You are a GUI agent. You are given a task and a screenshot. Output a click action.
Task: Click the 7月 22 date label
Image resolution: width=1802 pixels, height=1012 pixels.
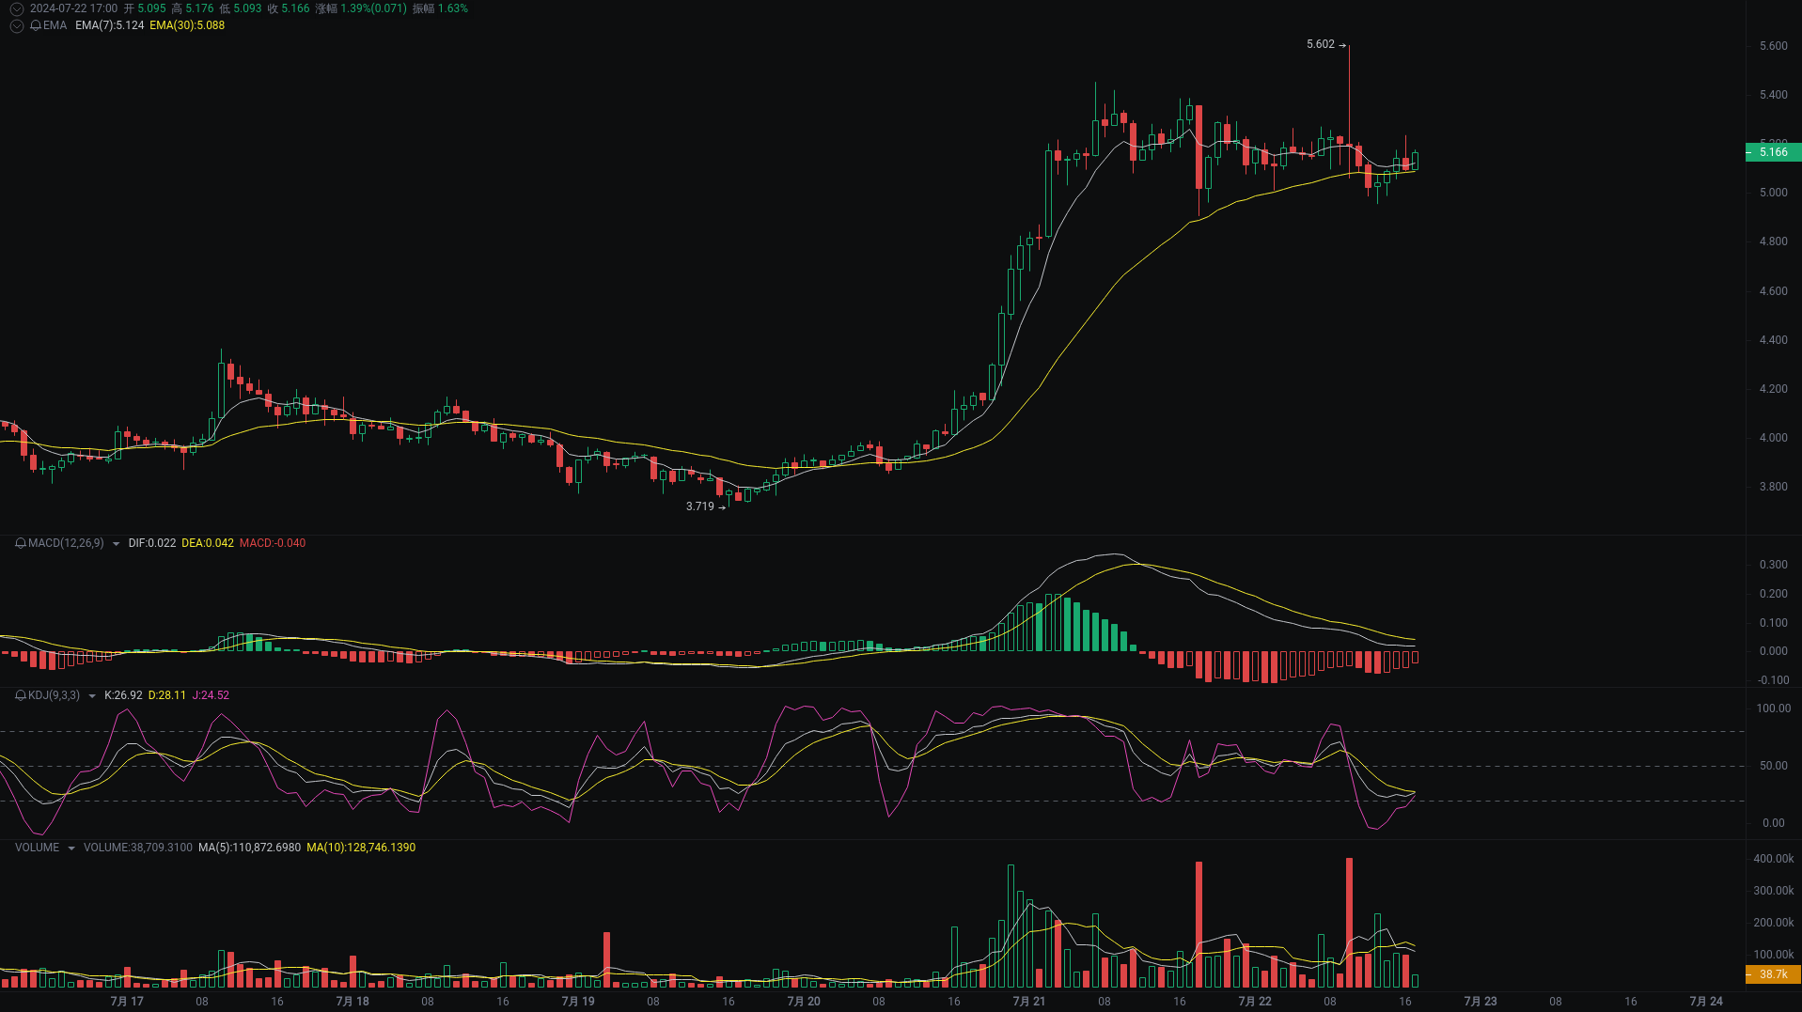pyautogui.click(x=1255, y=1002)
